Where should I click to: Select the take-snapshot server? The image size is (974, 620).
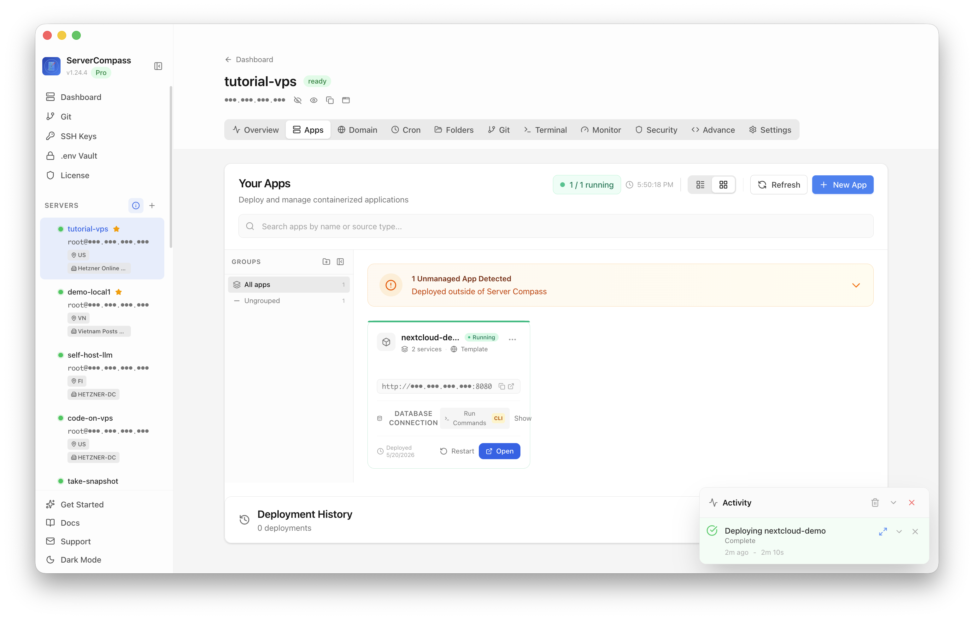[x=93, y=481]
